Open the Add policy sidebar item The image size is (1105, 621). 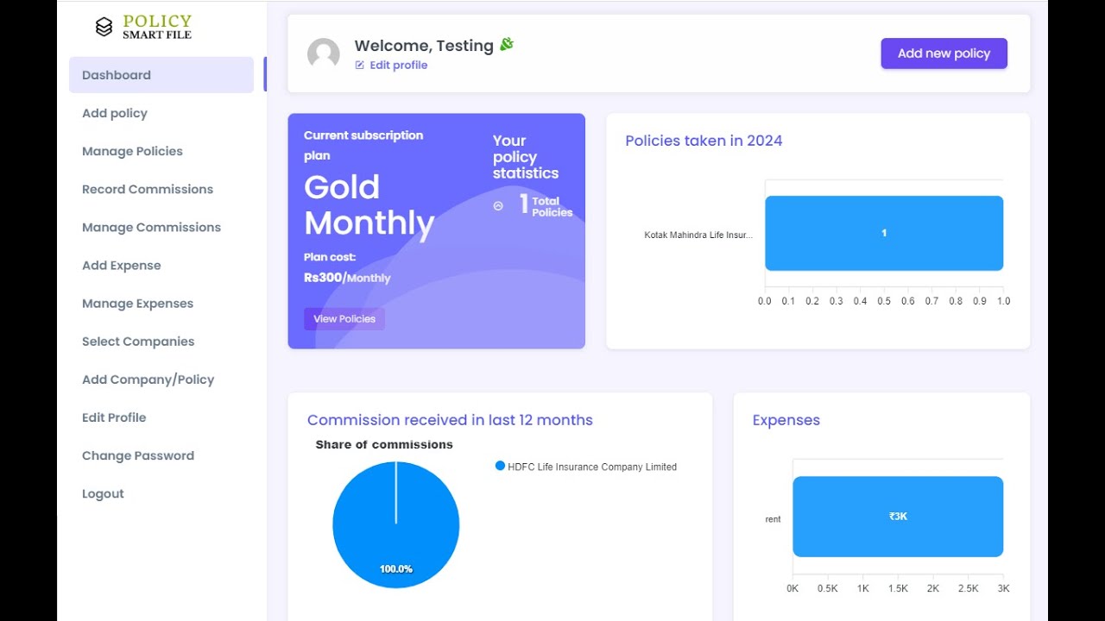click(115, 113)
